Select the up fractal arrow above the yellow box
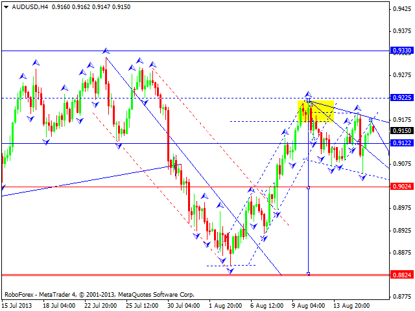 click(308, 94)
